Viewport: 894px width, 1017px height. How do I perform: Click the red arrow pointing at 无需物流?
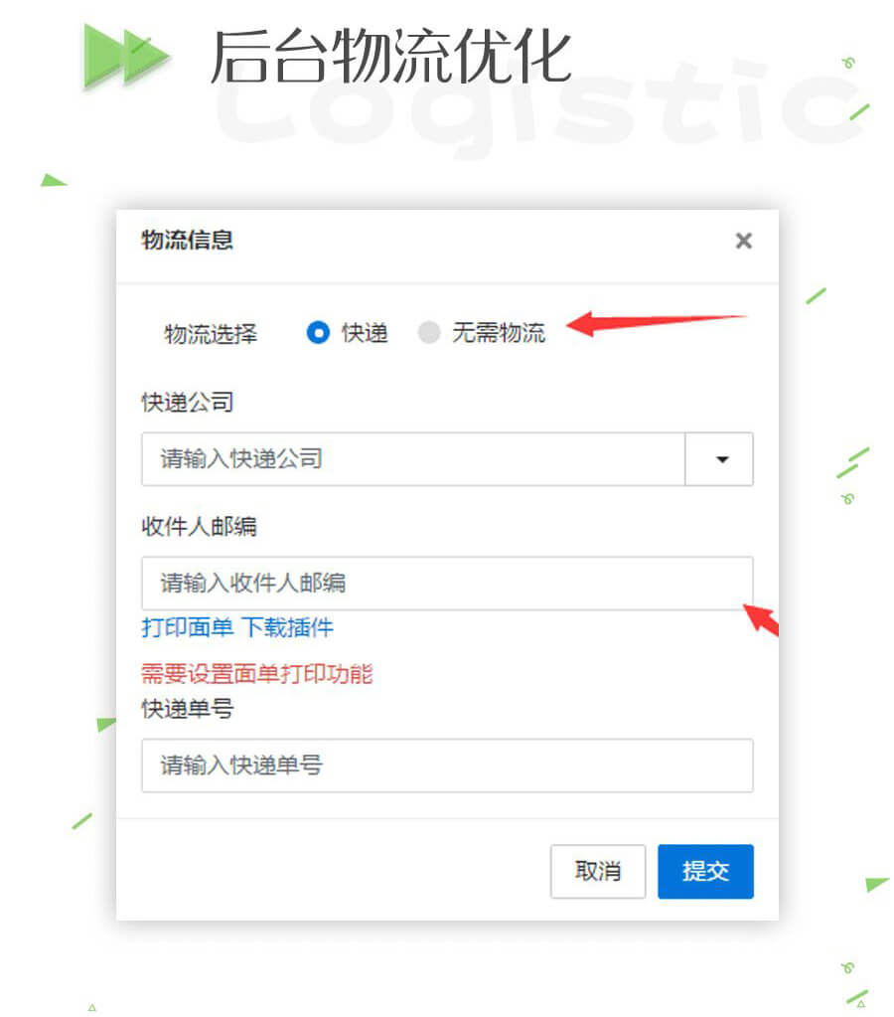click(x=656, y=322)
